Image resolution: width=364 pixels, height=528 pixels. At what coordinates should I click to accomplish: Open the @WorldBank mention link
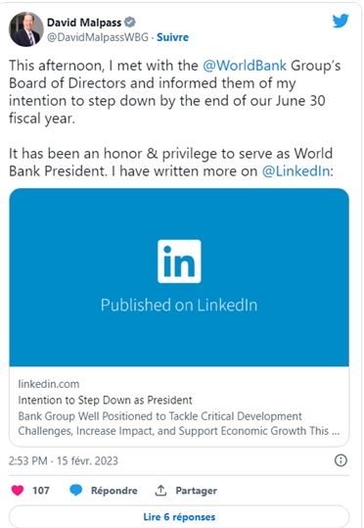tap(245, 66)
